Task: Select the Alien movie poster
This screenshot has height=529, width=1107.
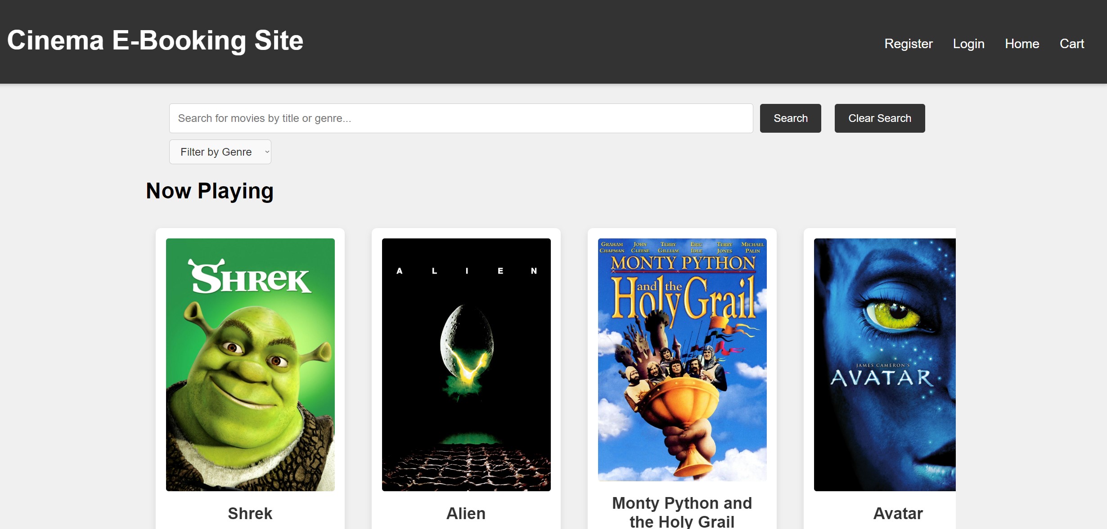Action: (466, 364)
